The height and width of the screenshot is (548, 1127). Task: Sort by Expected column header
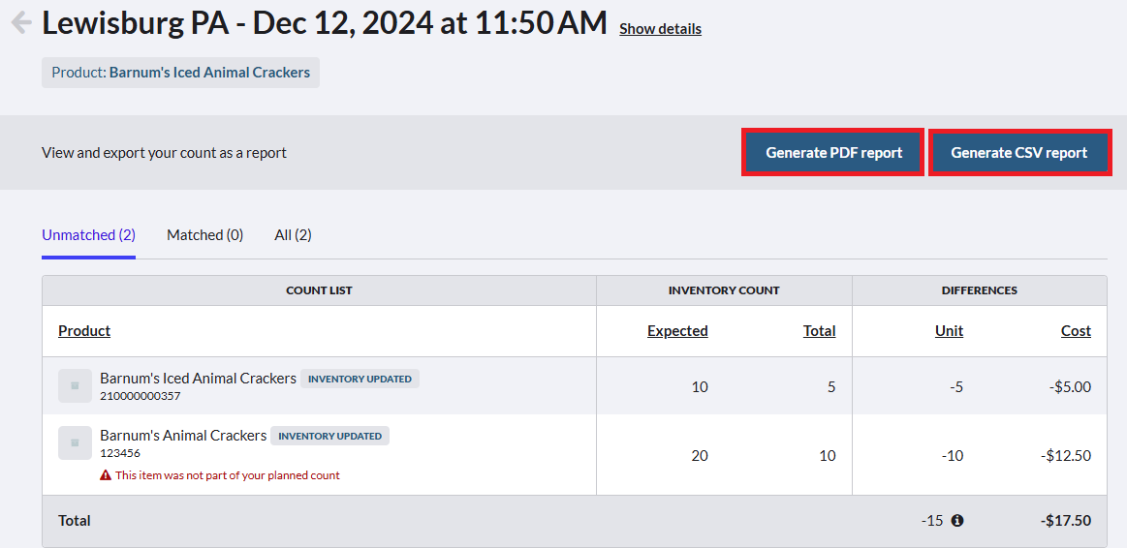coord(677,330)
